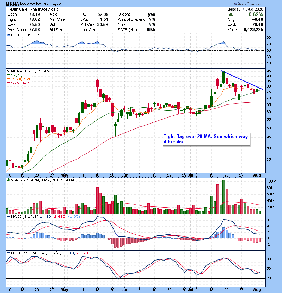Select the 'Tight flag over 20 MA' annotation box
The image size is (282, 293).
click(x=206, y=139)
